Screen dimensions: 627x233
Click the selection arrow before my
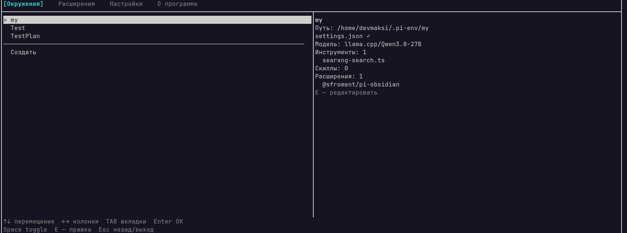[x=5, y=20]
